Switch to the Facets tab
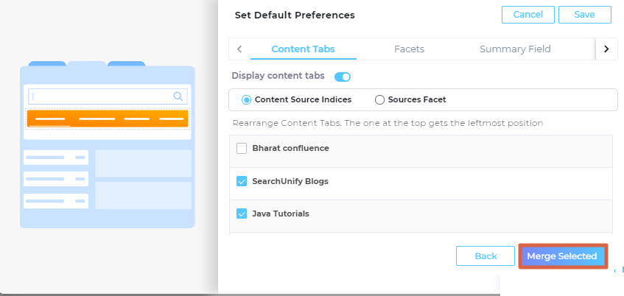 pos(409,49)
